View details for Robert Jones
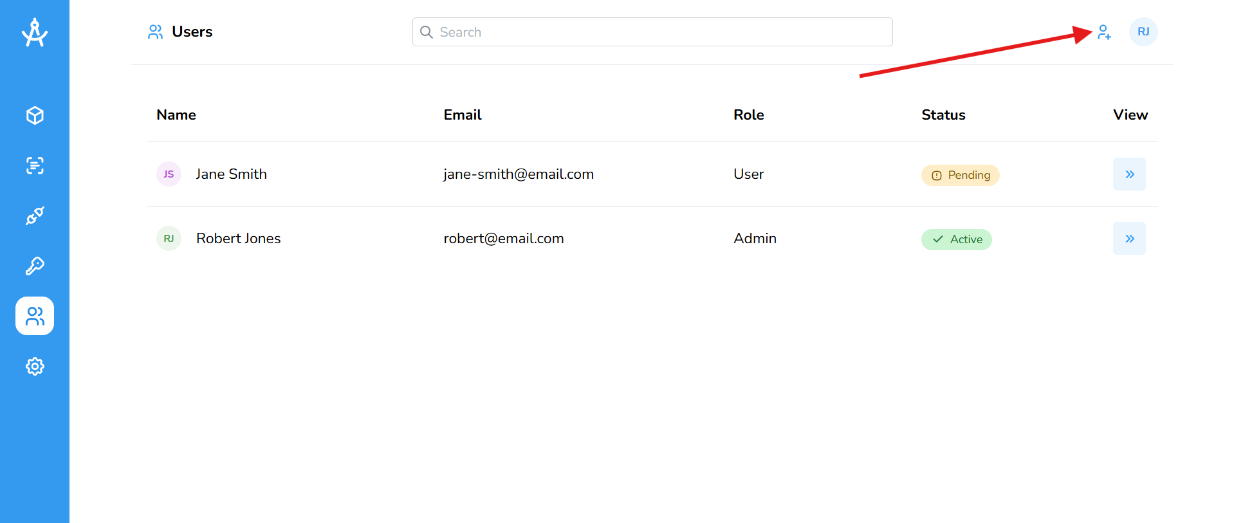Image resolution: width=1234 pixels, height=523 pixels. (x=1128, y=239)
